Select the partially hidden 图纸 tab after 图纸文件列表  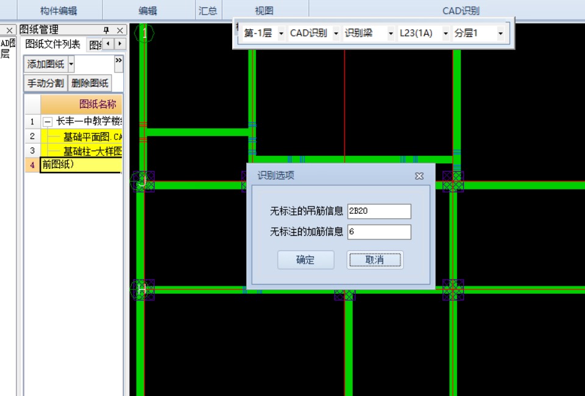pos(95,45)
